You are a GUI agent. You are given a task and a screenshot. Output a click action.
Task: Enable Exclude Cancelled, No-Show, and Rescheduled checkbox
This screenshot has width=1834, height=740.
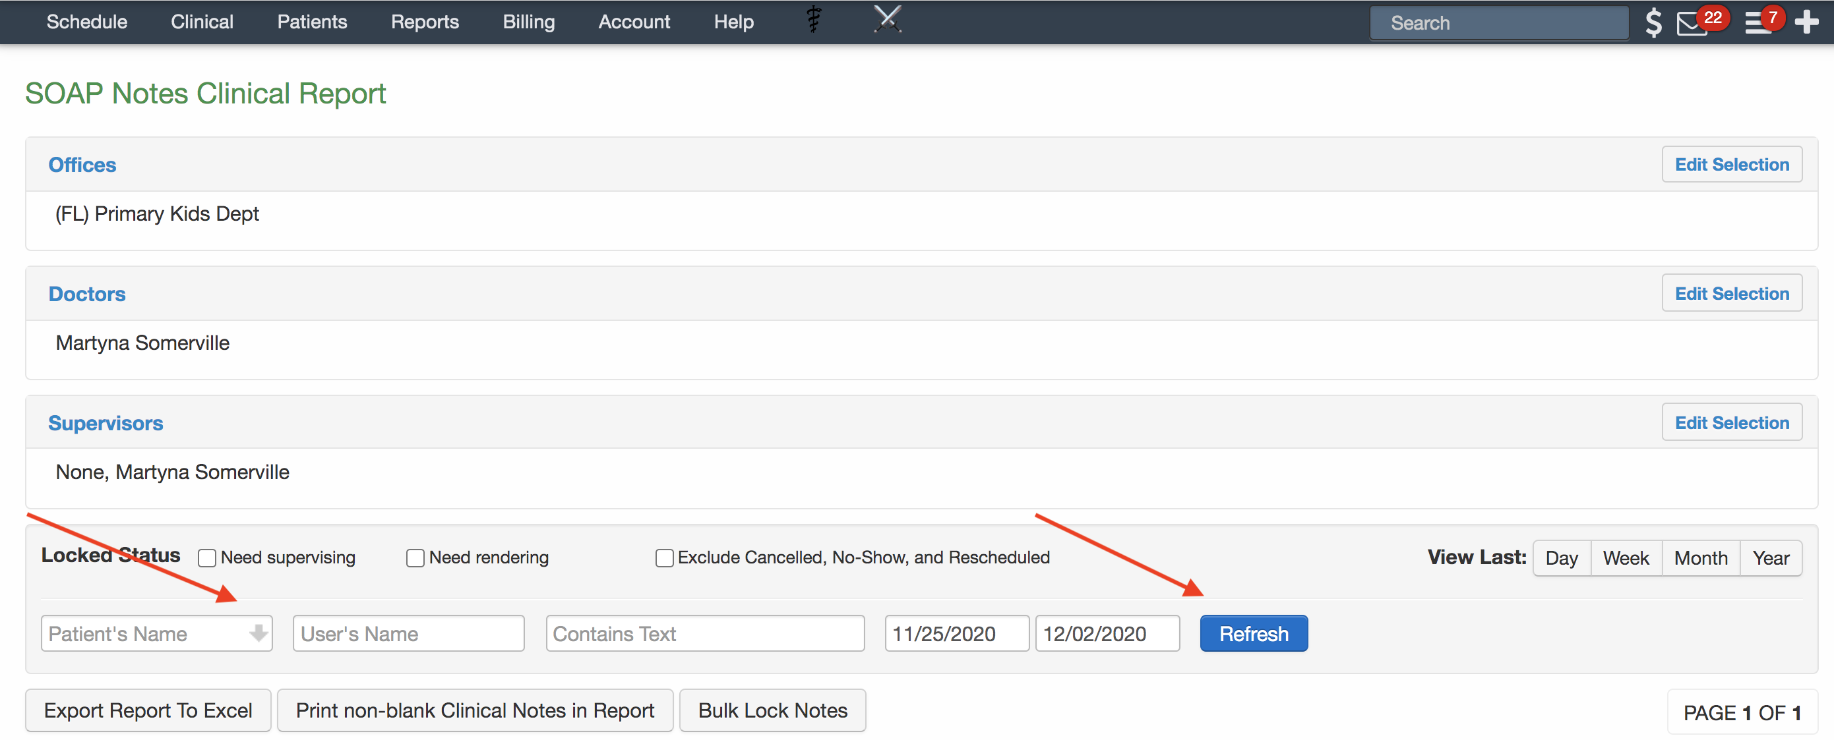click(663, 558)
